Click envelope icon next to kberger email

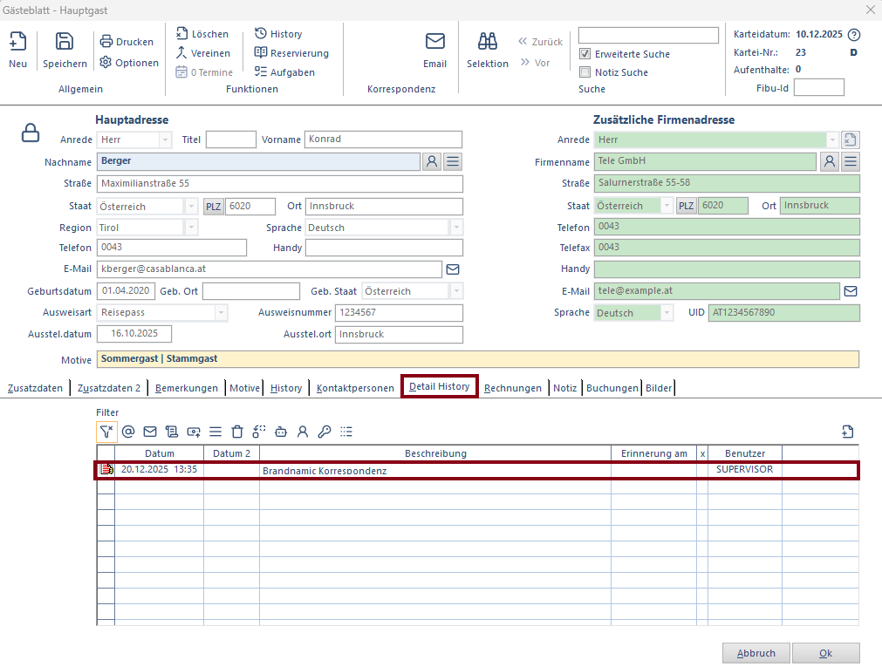click(x=453, y=269)
